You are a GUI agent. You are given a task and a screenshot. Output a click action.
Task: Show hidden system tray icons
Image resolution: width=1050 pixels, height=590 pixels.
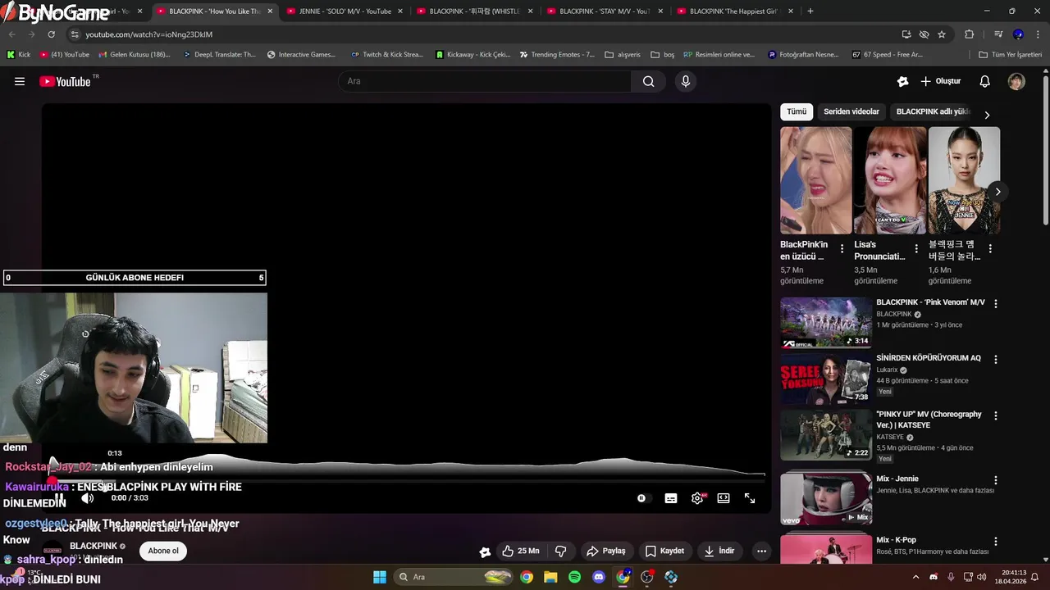point(915,577)
